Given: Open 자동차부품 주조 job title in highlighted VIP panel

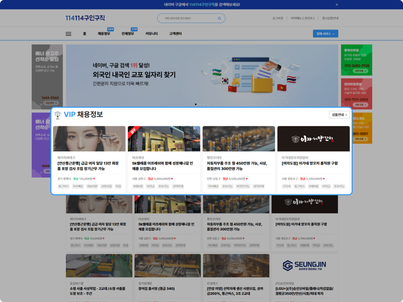Looking at the screenshot, I should click(x=237, y=166).
